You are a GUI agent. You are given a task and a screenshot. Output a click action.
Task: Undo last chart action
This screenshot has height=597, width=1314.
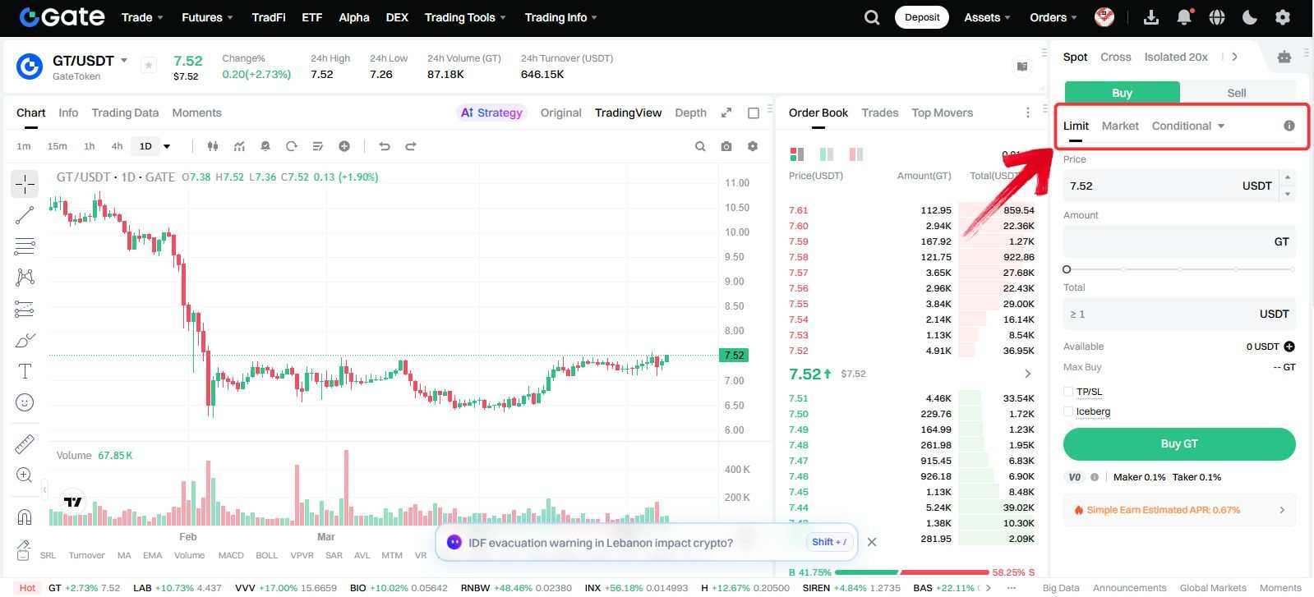coord(385,146)
